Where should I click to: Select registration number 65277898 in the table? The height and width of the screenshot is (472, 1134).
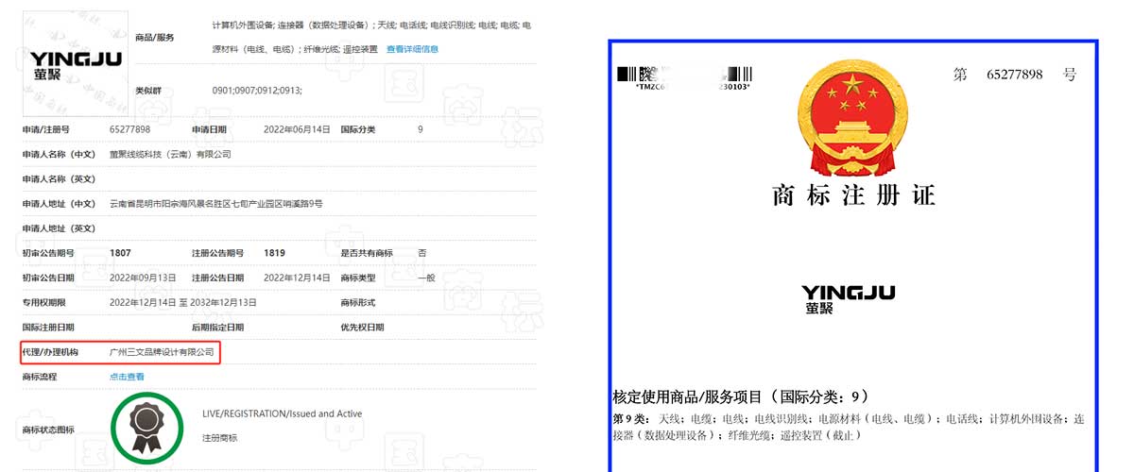pos(130,129)
